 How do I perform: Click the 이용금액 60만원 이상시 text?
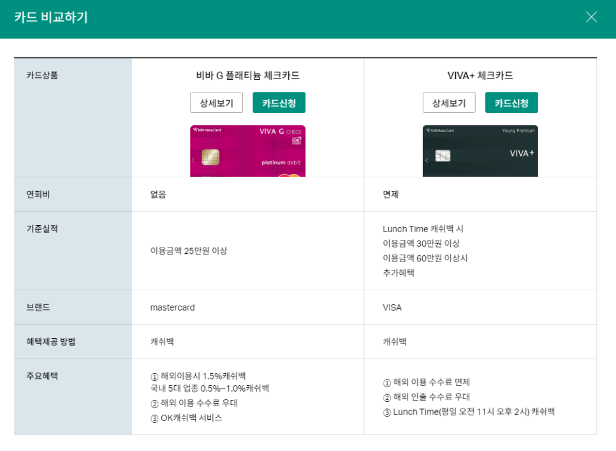(425, 258)
